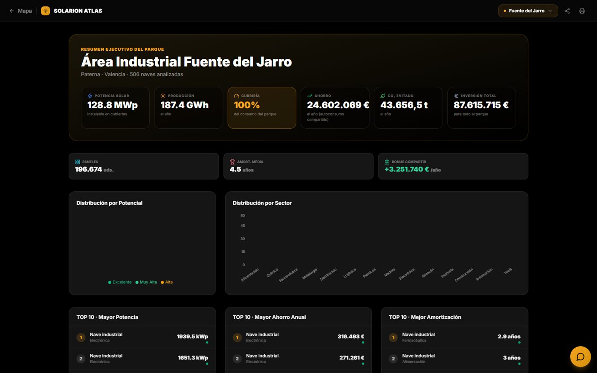
Task: Click the CO₂ Evitado leaf icon
Action: pyautogui.click(x=383, y=96)
